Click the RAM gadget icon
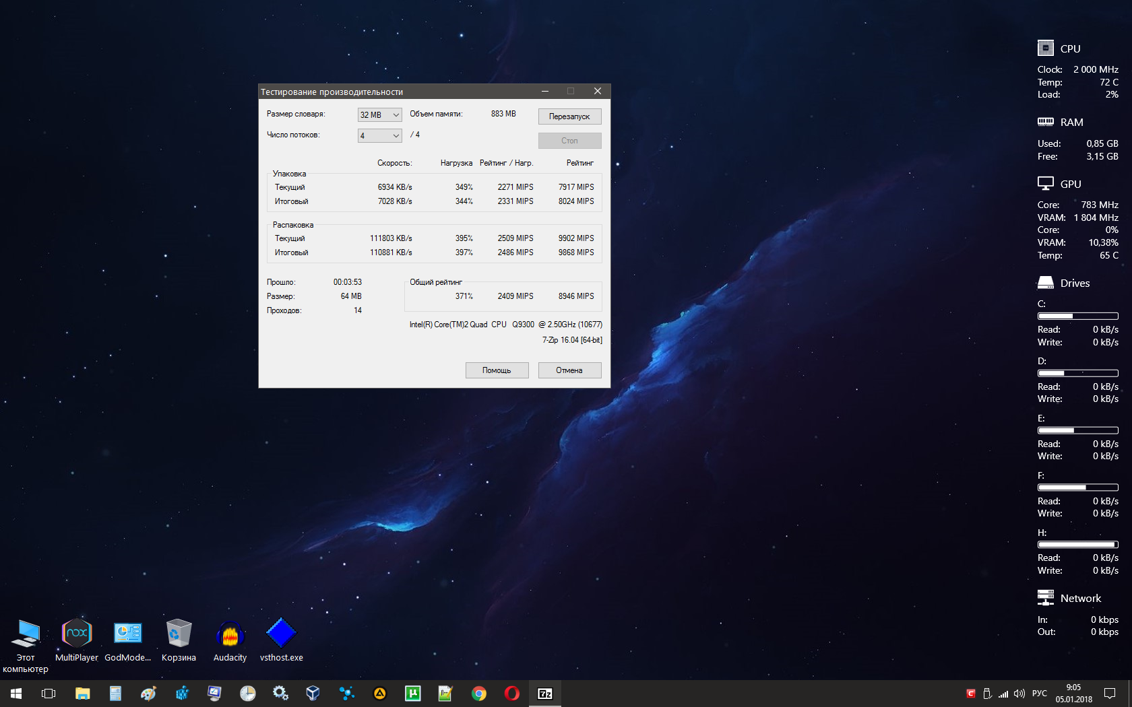 1046,122
